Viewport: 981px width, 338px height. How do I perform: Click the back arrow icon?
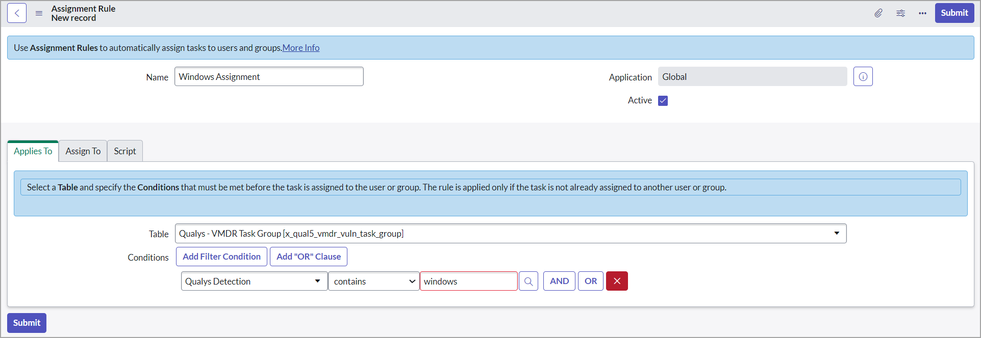click(17, 13)
